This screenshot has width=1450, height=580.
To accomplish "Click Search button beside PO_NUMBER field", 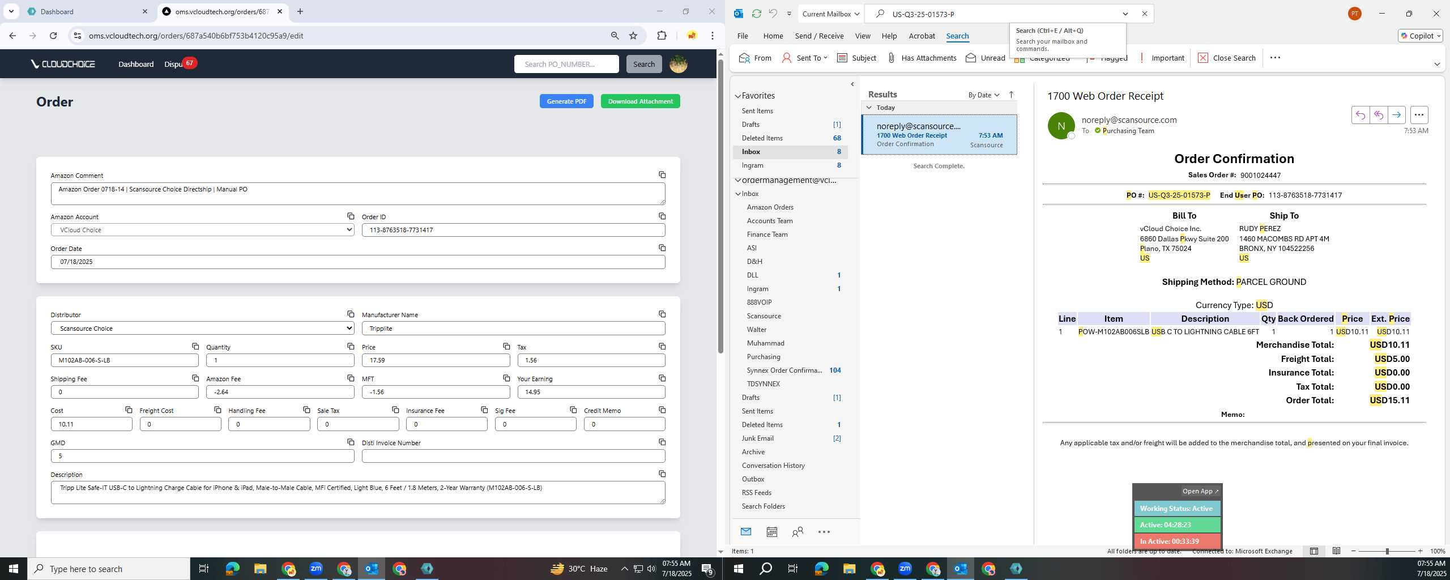I will [x=643, y=64].
